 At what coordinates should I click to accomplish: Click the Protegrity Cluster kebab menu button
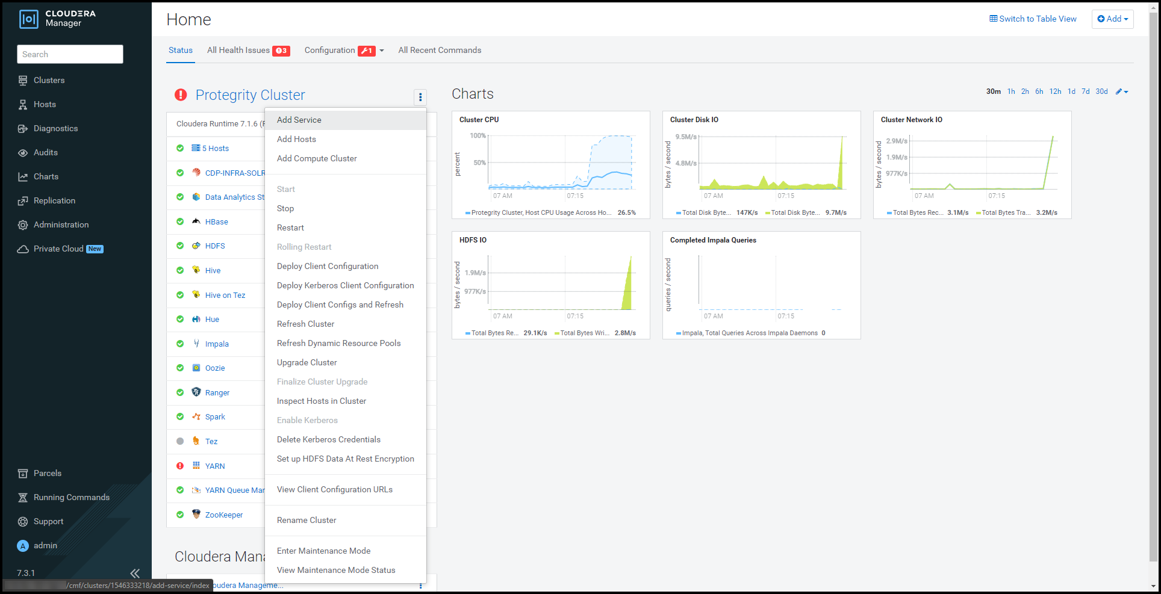click(x=420, y=97)
